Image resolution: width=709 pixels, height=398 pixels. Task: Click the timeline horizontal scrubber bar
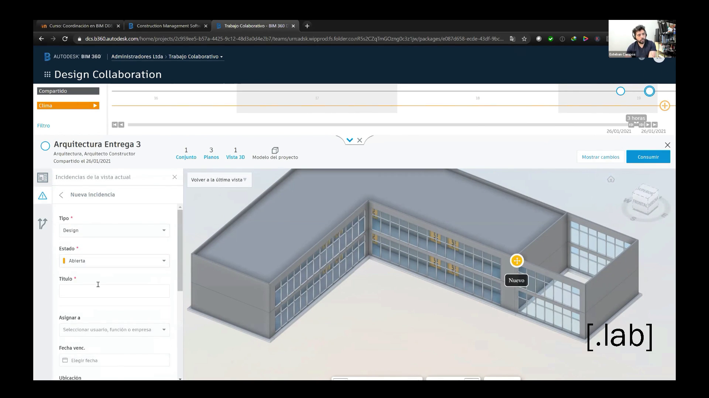369,125
